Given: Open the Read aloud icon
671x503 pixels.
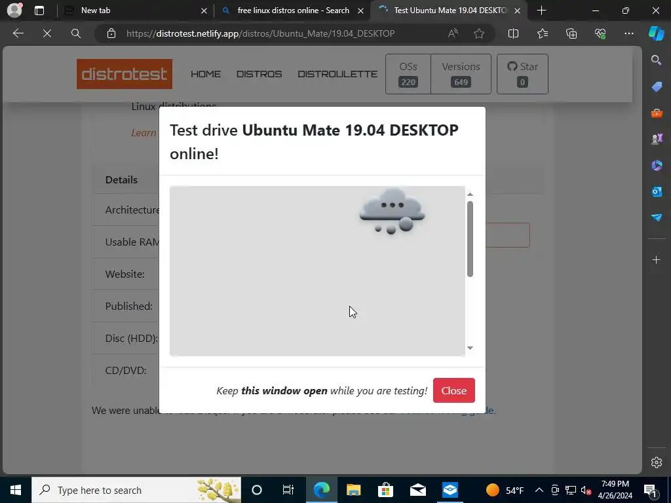Looking at the screenshot, I should click(453, 33).
